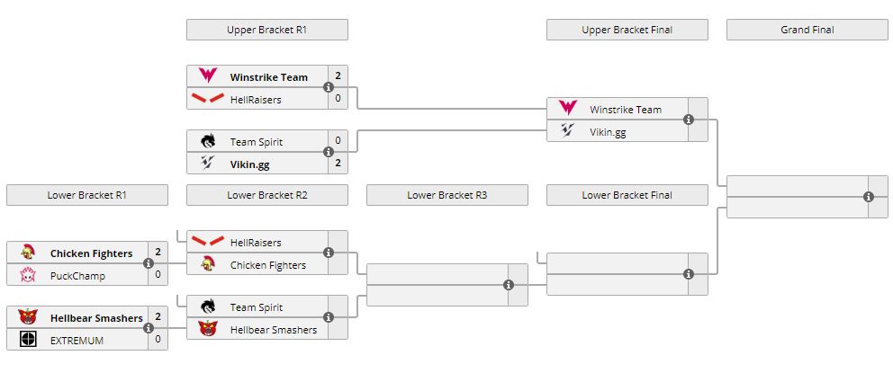Viewport: 893px width, 373px height.
Task: Click the Vikin.gg logo in Upper Bracket Final
Action: (x=568, y=131)
